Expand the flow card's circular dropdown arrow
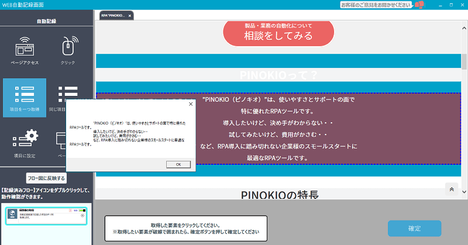468x245 pixels. pos(82,215)
